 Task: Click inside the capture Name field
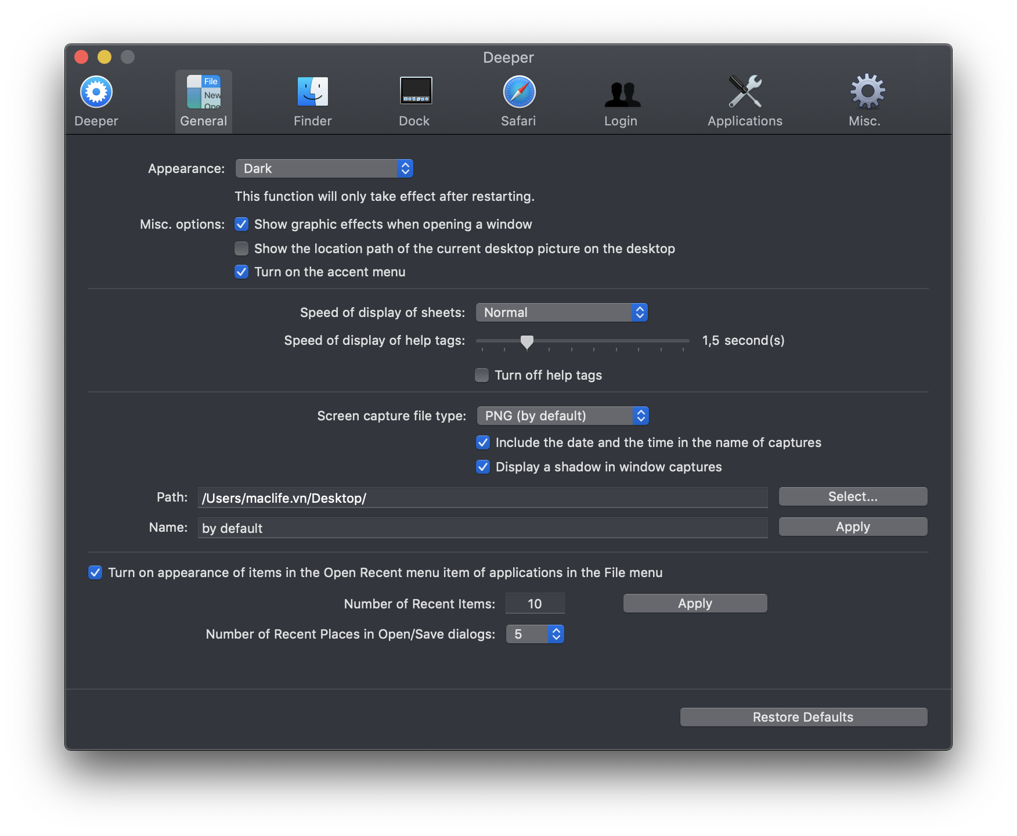[x=482, y=528]
